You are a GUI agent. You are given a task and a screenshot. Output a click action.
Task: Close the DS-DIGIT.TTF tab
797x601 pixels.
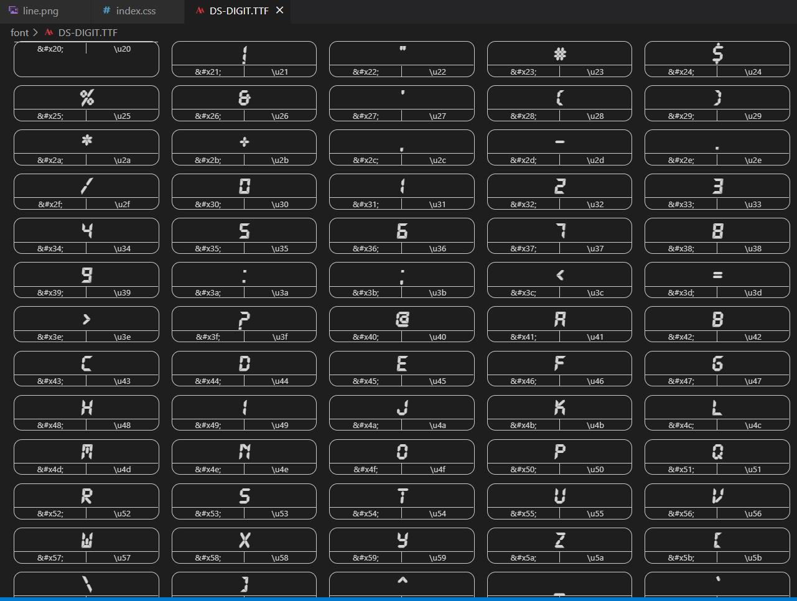coord(280,11)
